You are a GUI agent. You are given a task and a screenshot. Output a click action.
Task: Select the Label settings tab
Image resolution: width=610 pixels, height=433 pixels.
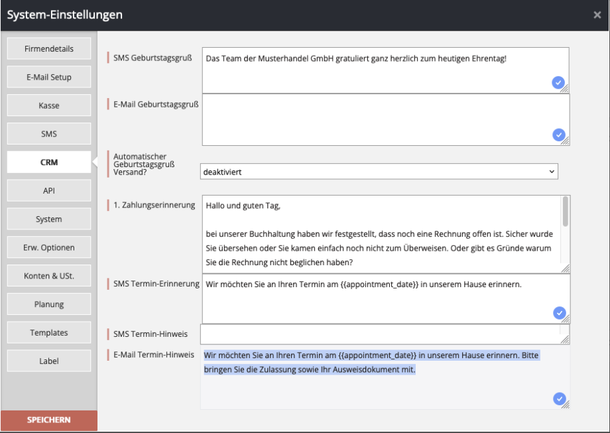[49, 361]
